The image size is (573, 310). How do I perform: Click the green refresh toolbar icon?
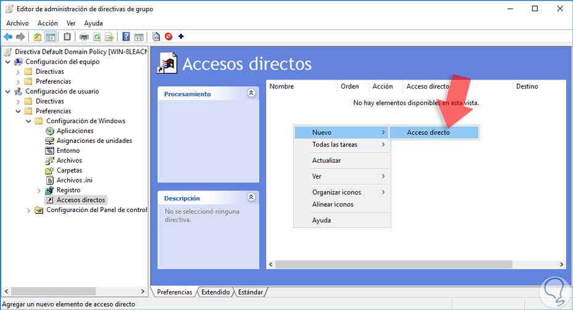click(x=97, y=36)
